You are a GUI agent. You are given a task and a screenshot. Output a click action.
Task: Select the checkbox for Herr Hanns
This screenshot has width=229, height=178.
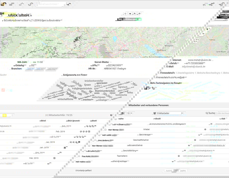pyautogui.click(x=73, y=162)
